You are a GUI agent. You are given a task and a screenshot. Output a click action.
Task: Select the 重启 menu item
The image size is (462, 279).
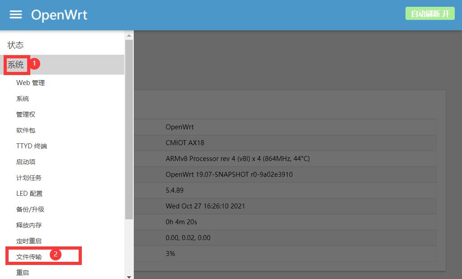coord(23,273)
